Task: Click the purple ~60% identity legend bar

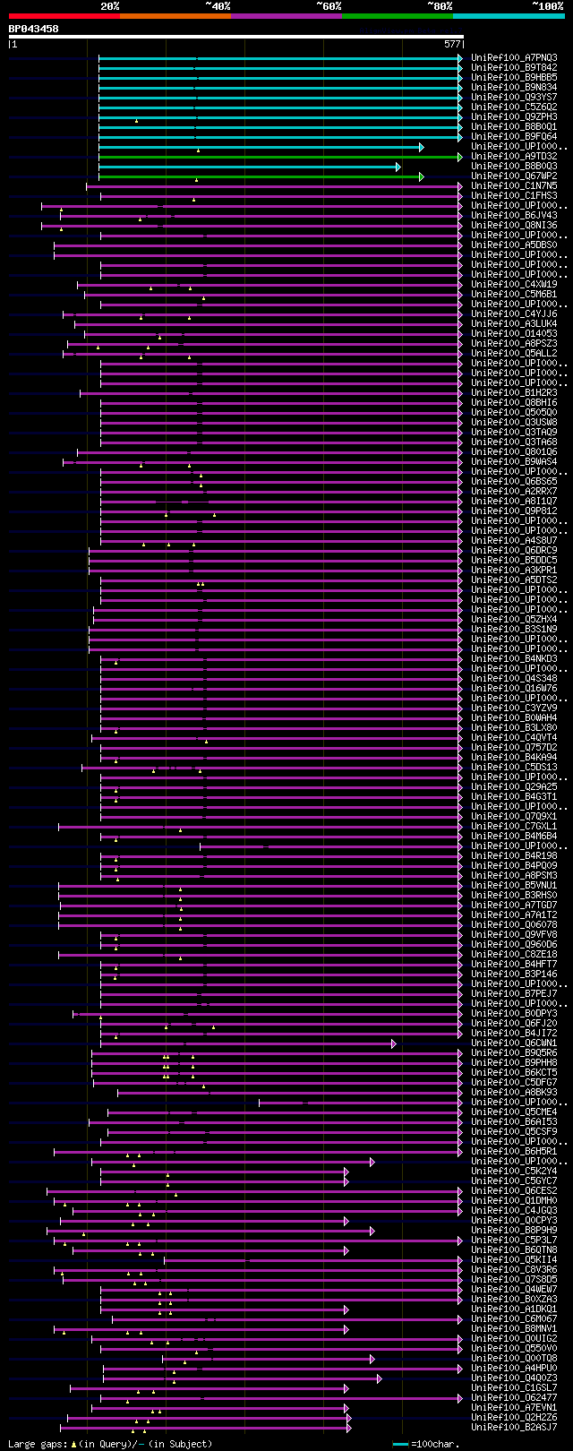Action: click(286, 16)
